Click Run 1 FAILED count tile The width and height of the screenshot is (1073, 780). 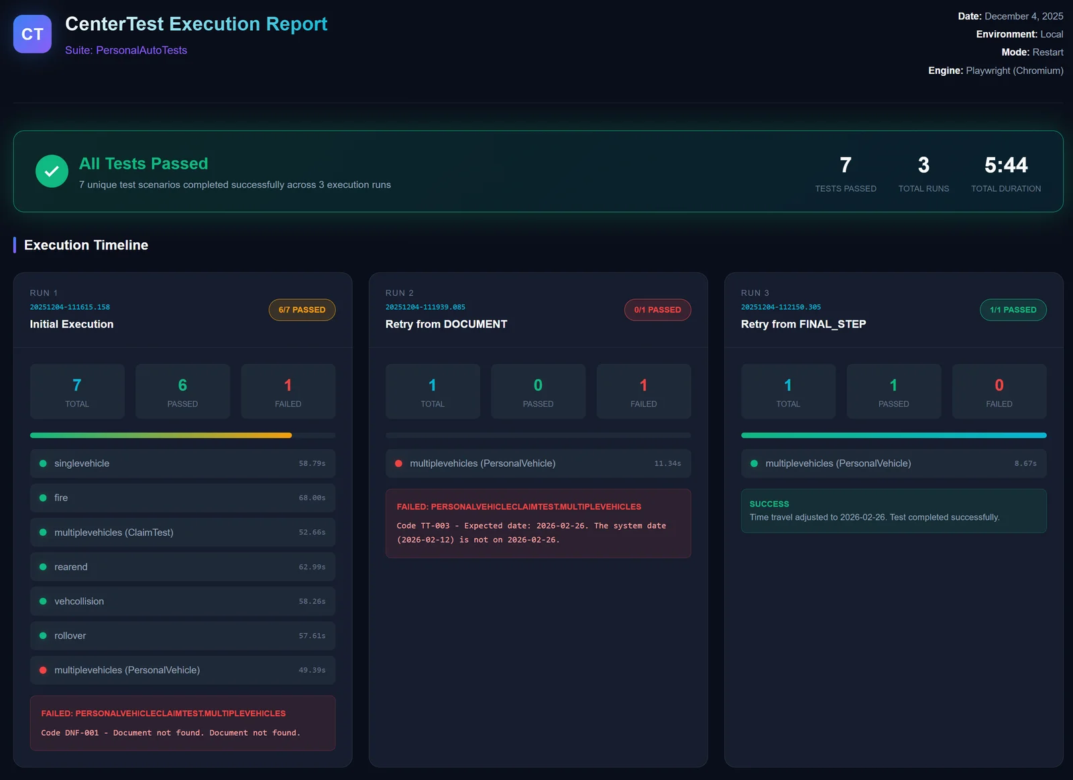coord(288,392)
